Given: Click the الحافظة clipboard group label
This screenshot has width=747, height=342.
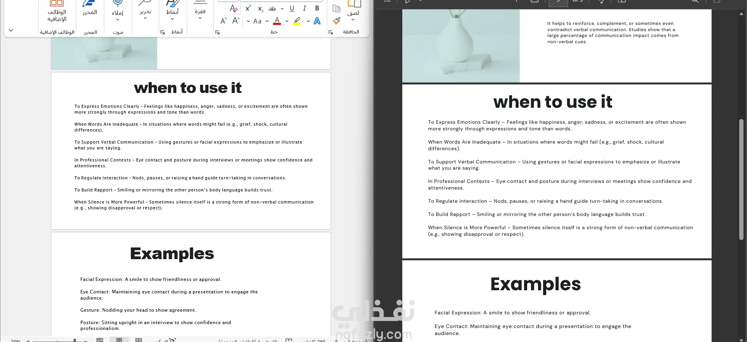Looking at the screenshot, I should click(x=351, y=32).
